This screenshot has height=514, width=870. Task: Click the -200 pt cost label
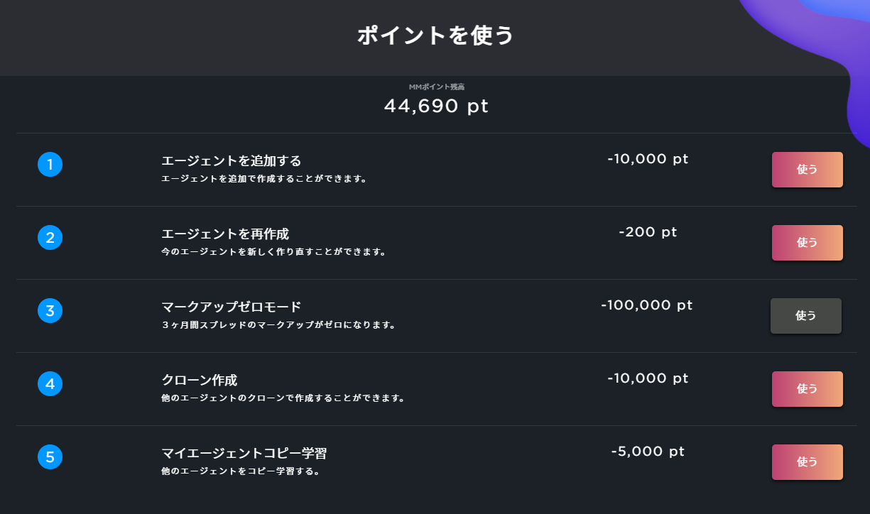648,232
